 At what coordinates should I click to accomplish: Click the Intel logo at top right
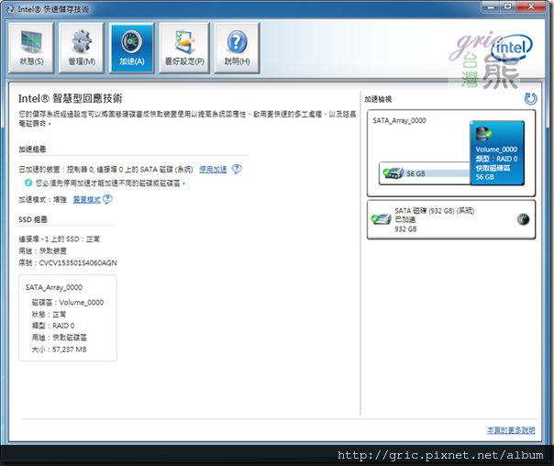[512, 48]
